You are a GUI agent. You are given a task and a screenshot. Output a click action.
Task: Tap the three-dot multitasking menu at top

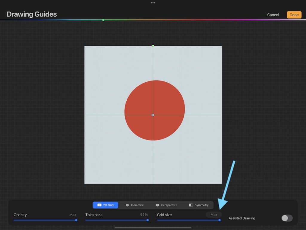pyautogui.click(x=153, y=3)
